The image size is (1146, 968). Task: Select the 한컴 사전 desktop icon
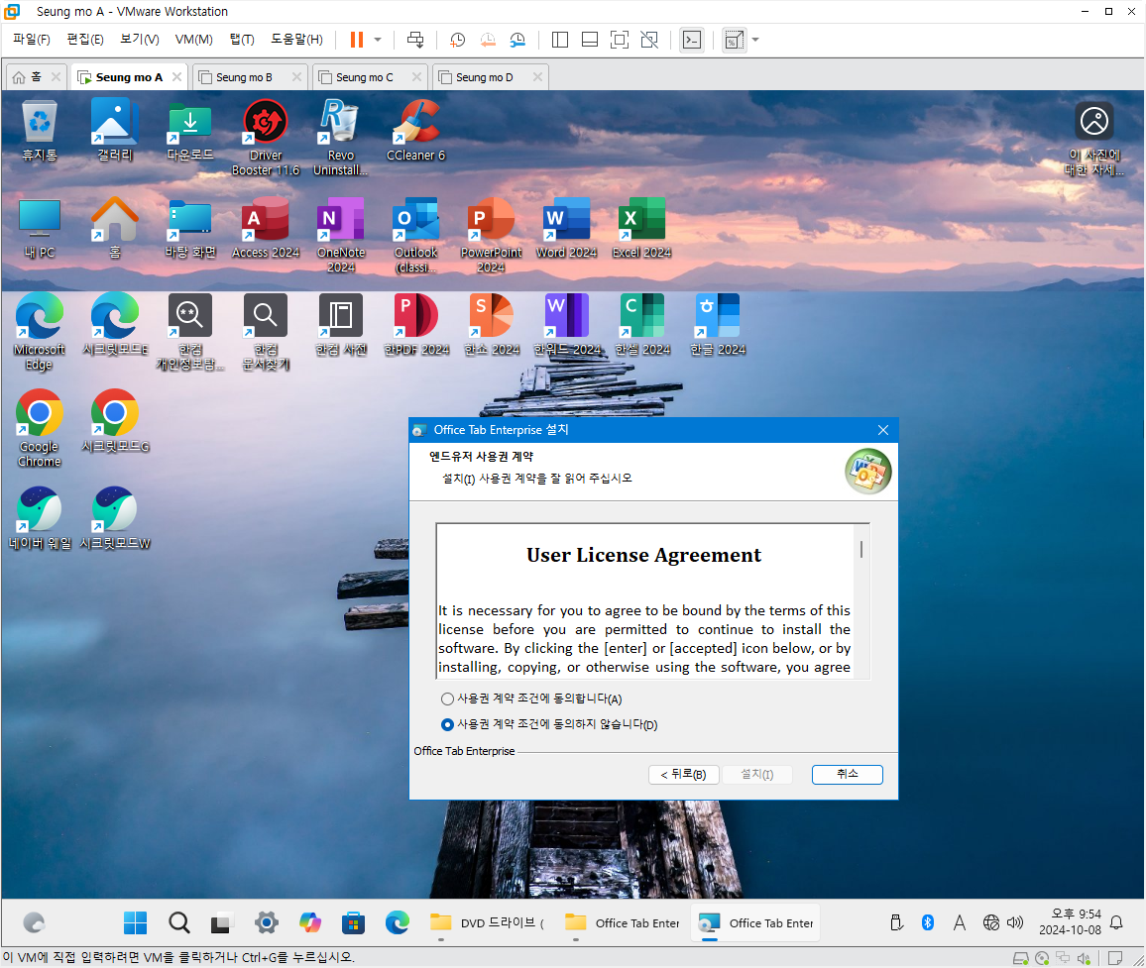pyautogui.click(x=341, y=325)
